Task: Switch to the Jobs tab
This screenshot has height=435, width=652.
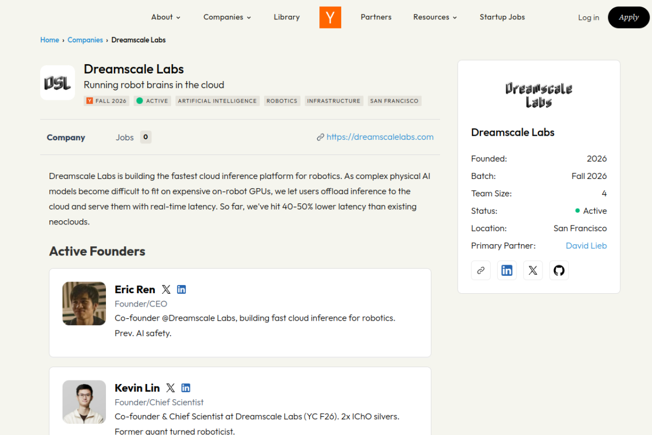Action: click(124, 138)
